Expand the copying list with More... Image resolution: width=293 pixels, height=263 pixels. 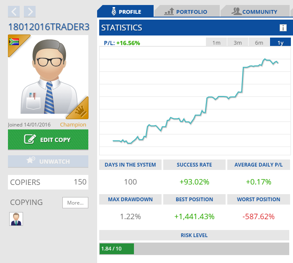coord(75,203)
